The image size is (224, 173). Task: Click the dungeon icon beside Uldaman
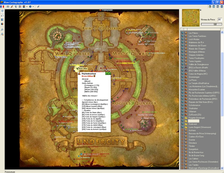tap(186, 112)
